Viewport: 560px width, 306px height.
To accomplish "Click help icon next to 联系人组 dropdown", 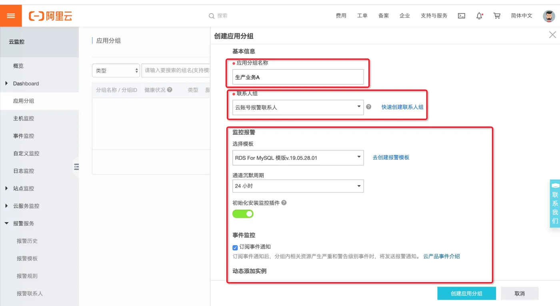I will tap(369, 107).
